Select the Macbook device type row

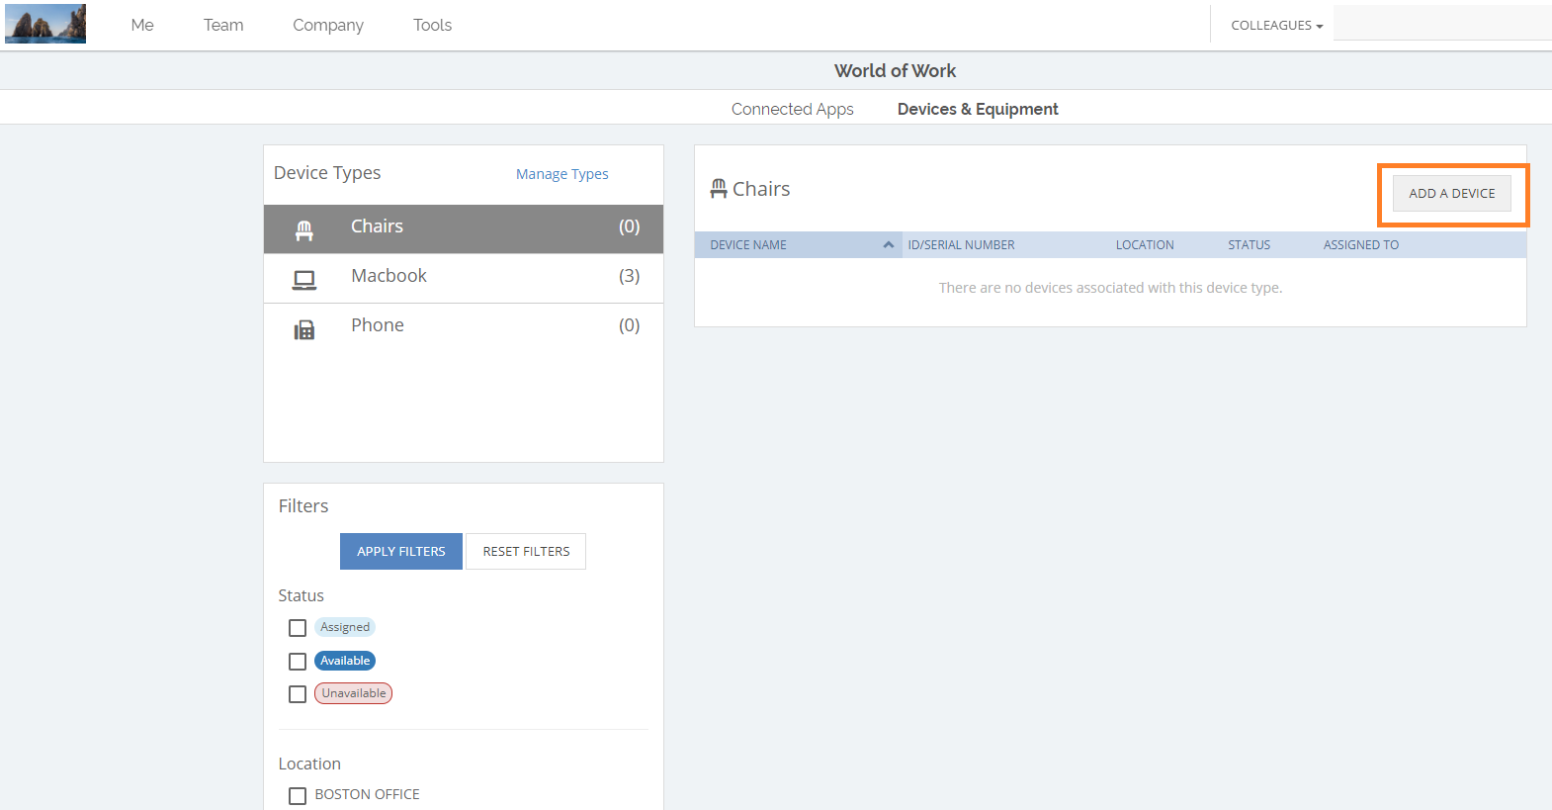pyautogui.click(x=464, y=278)
